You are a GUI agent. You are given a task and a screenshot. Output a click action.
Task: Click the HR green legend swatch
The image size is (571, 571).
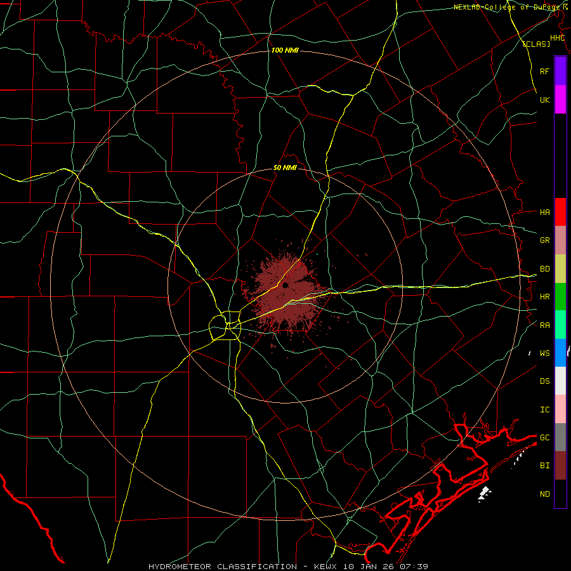point(560,296)
